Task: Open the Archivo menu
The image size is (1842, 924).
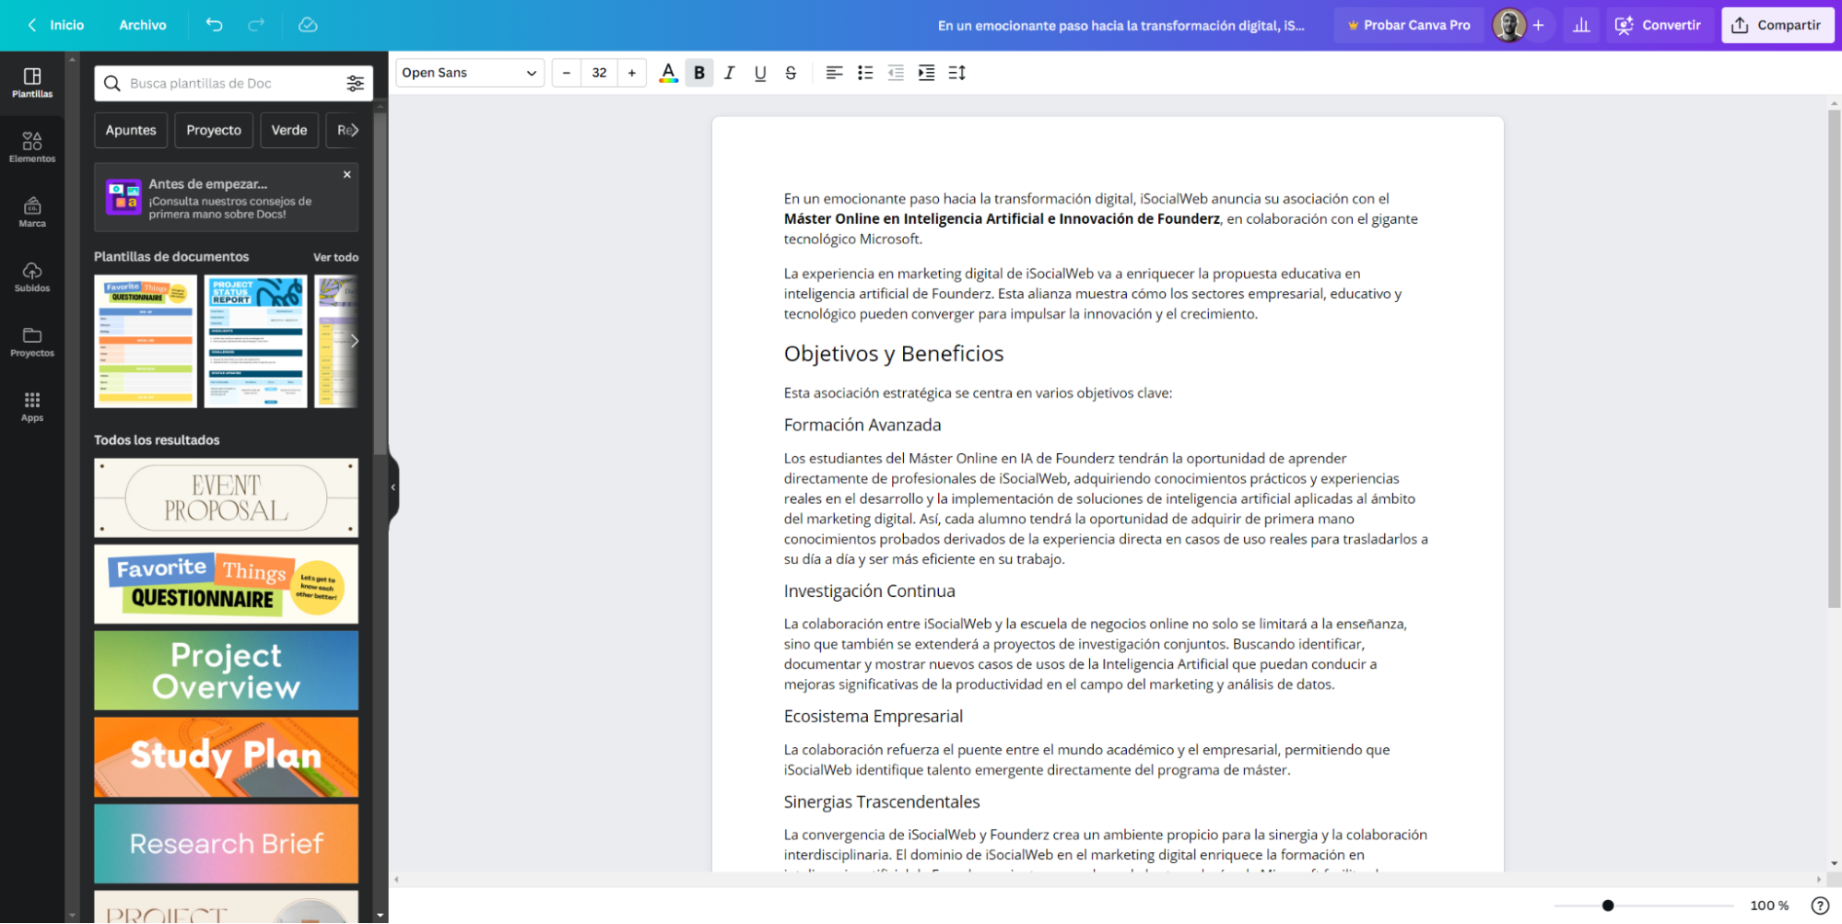Action: tap(143, 25)
